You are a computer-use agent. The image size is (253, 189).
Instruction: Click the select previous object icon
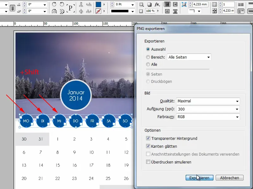coord(89,4)
